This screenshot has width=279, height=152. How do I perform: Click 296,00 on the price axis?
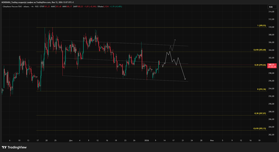click(x=271, y=81)
